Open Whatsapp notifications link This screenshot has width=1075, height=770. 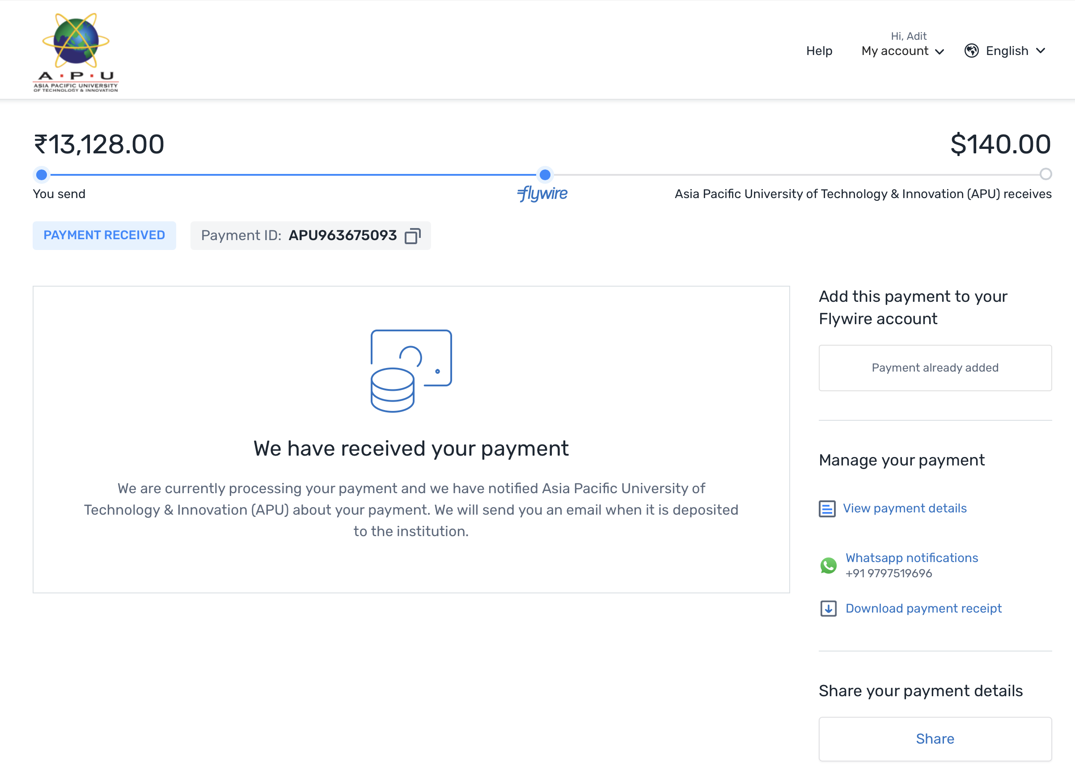[x=911, y=557]
